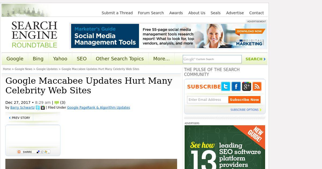Open the Awards page link
322x169 pixels.
pos(176,13)
